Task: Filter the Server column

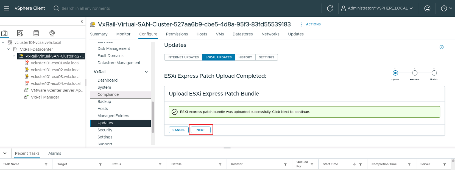Action: pyautogui.click(x=445, y=165)
